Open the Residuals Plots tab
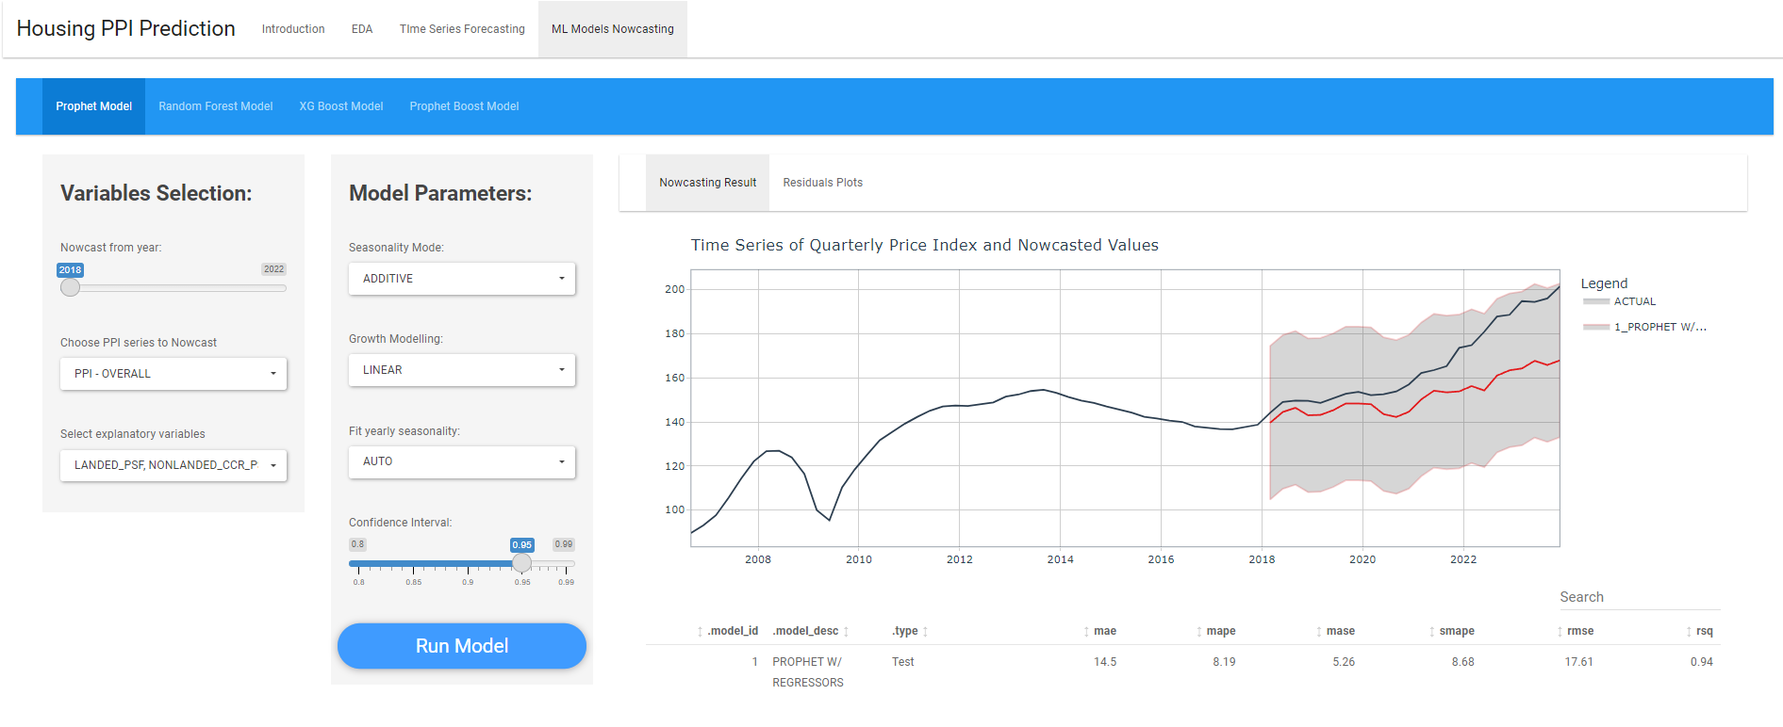Viewport: 1783px width, 727px height. pyautogui.click(x=822, y=183)
